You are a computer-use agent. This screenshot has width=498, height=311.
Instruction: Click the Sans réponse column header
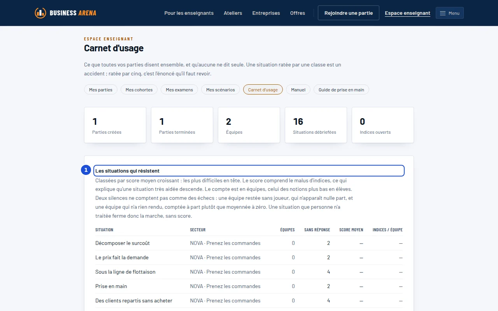pyautogui.click(x=317, y=230)
